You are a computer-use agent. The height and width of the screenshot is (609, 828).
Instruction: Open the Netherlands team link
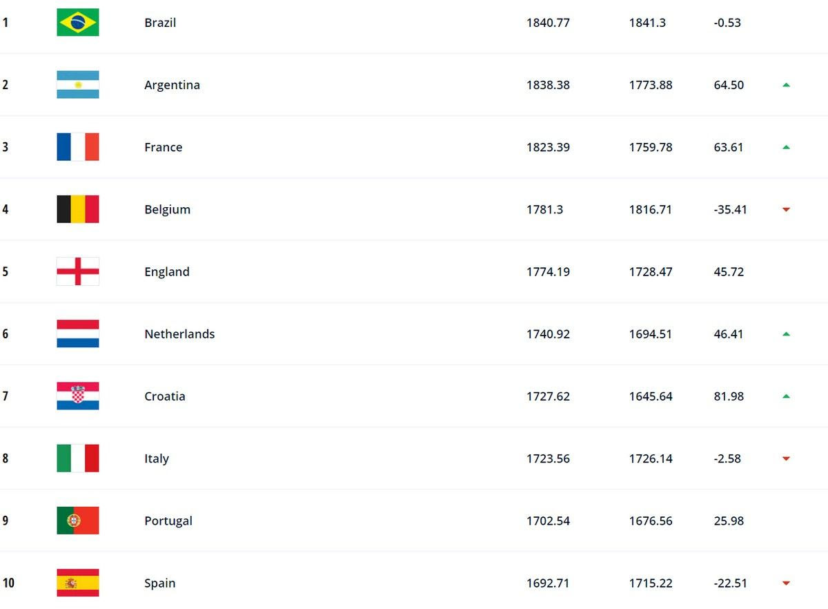click(179, 333)
